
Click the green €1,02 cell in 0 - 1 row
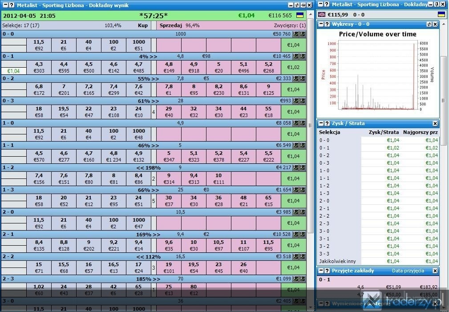[294, 68]
